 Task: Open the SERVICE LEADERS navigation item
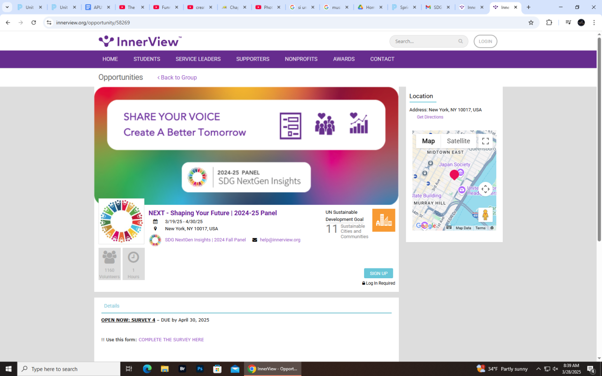(198, 59)
